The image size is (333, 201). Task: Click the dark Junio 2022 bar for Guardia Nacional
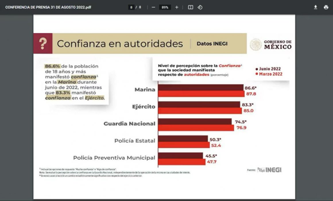[195, 121]
